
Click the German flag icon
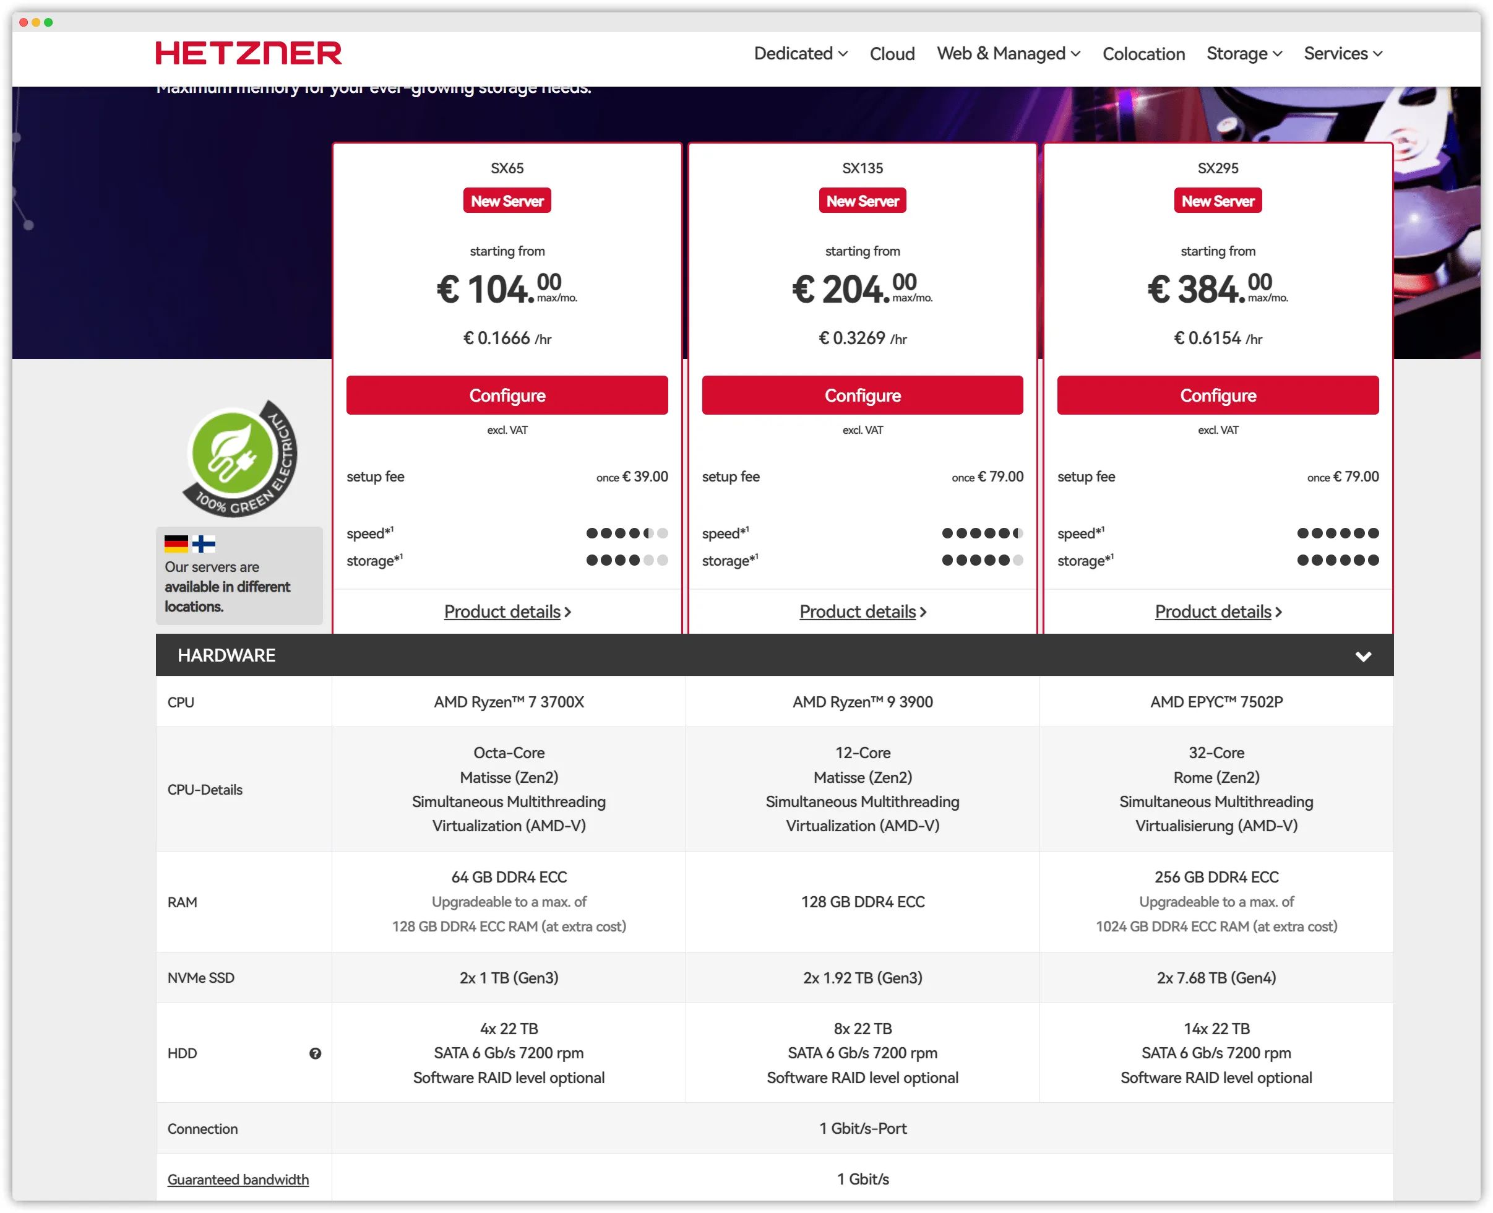pyautogui.click(x=176, y=543)
